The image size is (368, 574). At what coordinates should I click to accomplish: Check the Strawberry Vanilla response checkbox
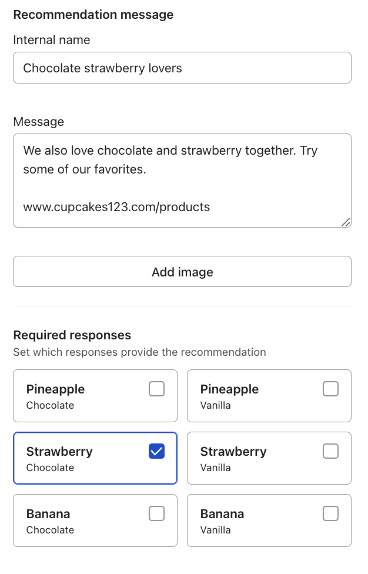pyautogui.click(x=330, y=451)
